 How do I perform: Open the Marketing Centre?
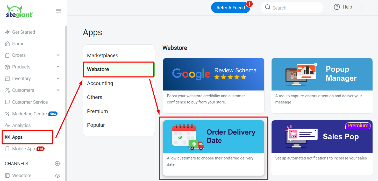(29, 114)
